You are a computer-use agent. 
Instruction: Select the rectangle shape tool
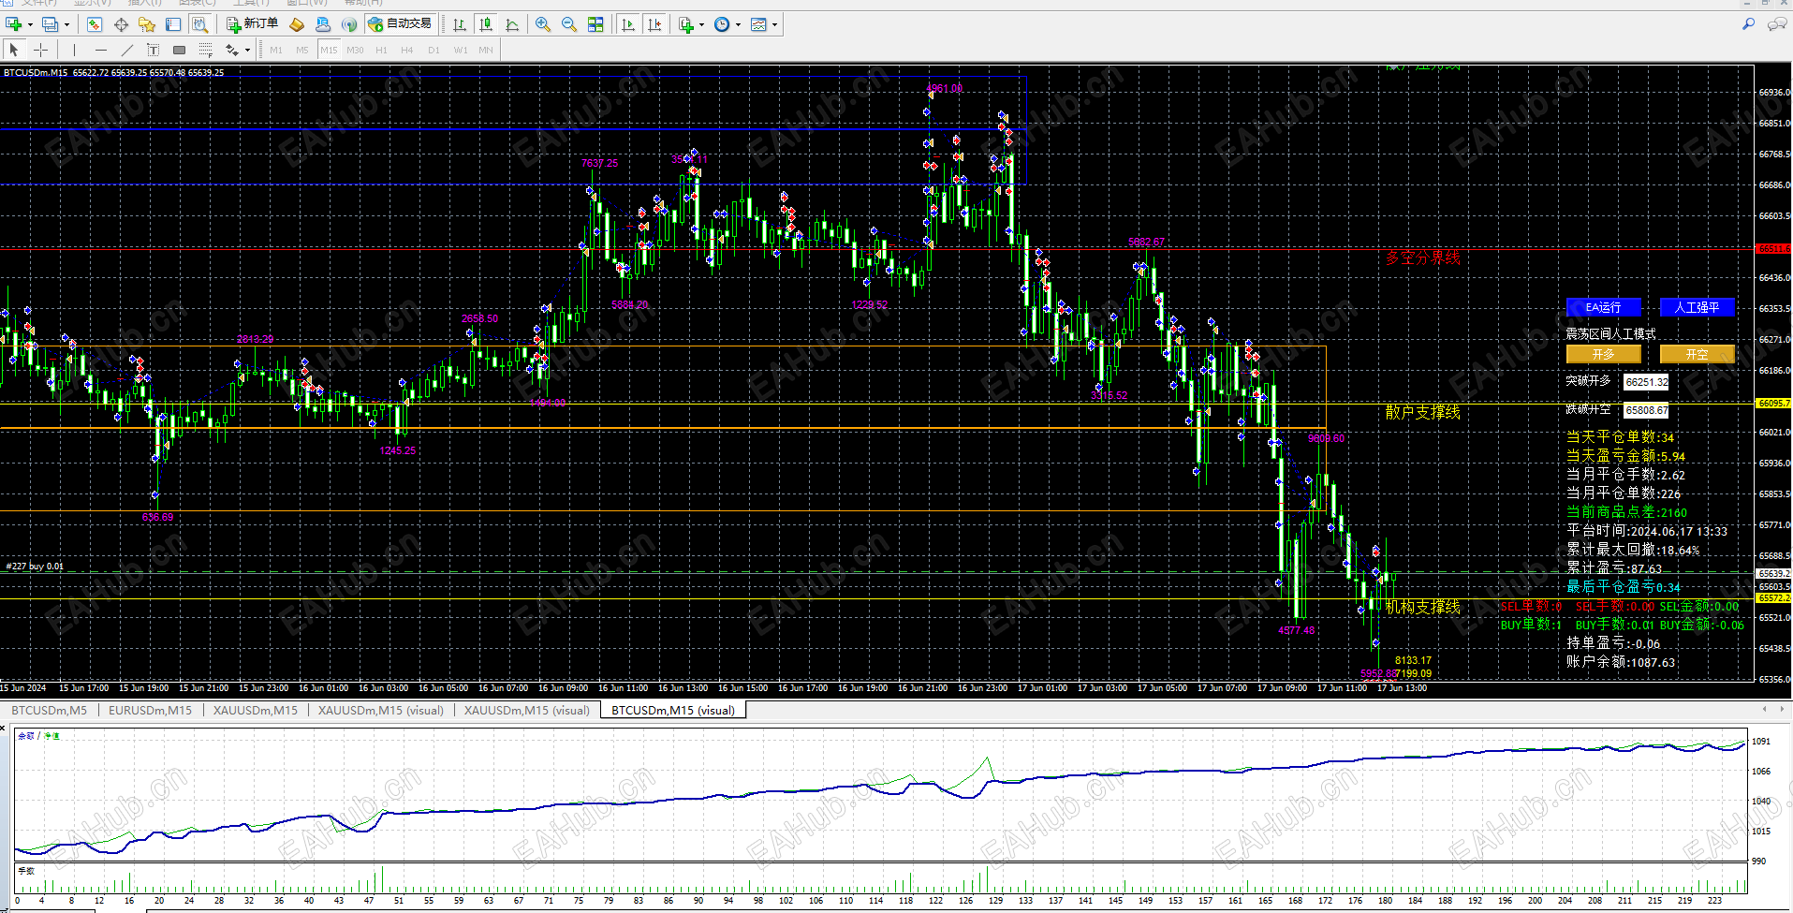pos(179,50)
